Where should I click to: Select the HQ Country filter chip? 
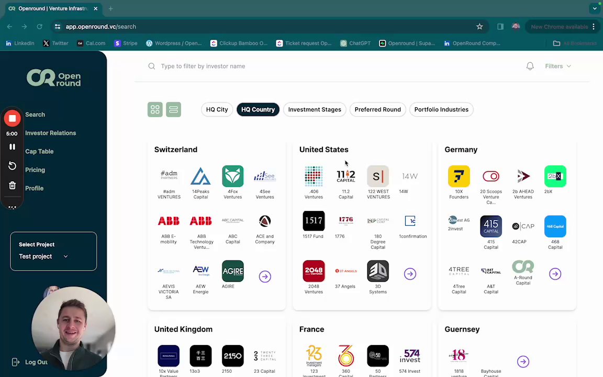(258, 109)
